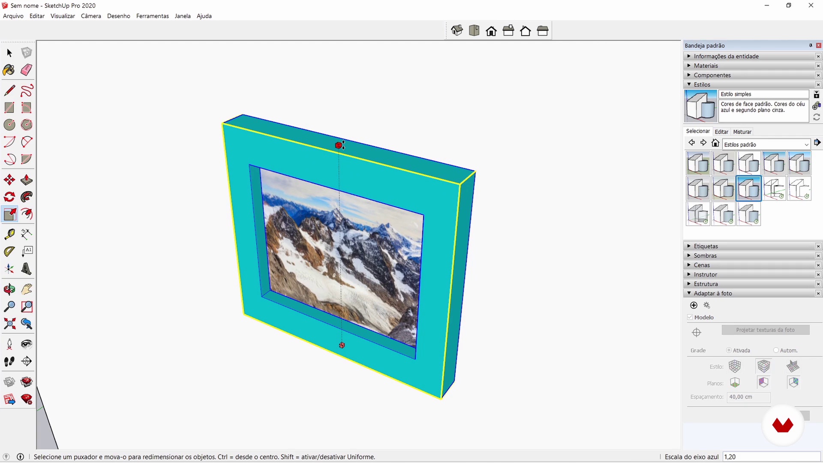Add new matched photo plus icon

694,305
